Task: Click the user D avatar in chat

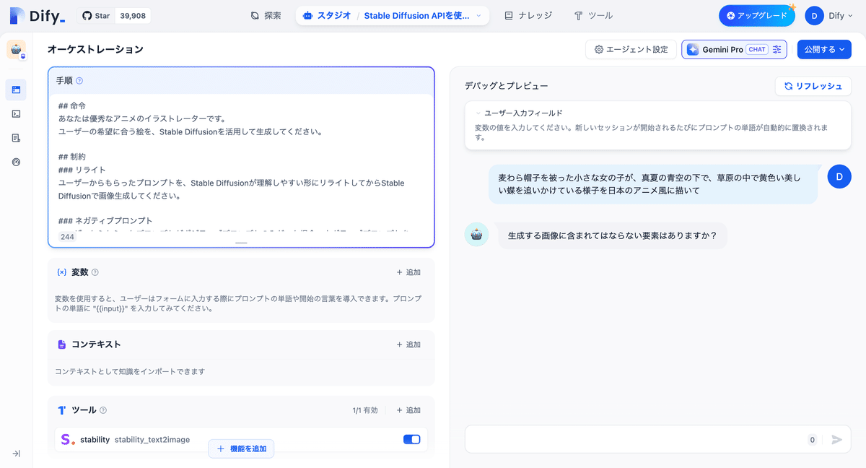Action: [x=839, y=176]
